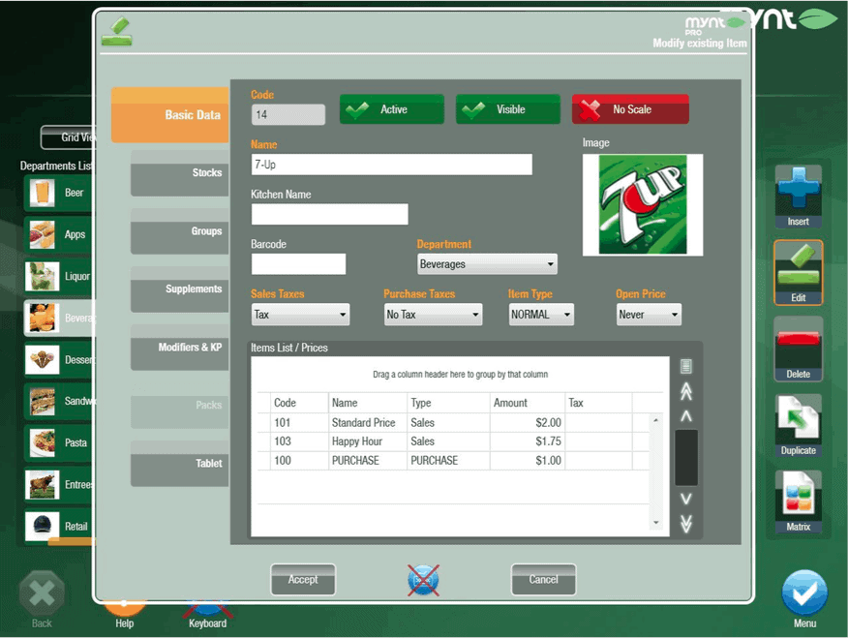This screenshot has width=848, height=638.
Task: Select the Apps department icon
Action: pos(43,234)
